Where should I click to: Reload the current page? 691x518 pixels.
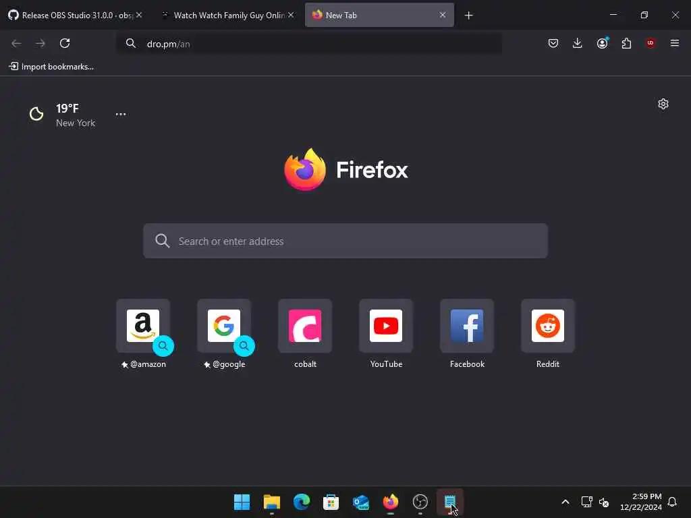pos(65,43)
